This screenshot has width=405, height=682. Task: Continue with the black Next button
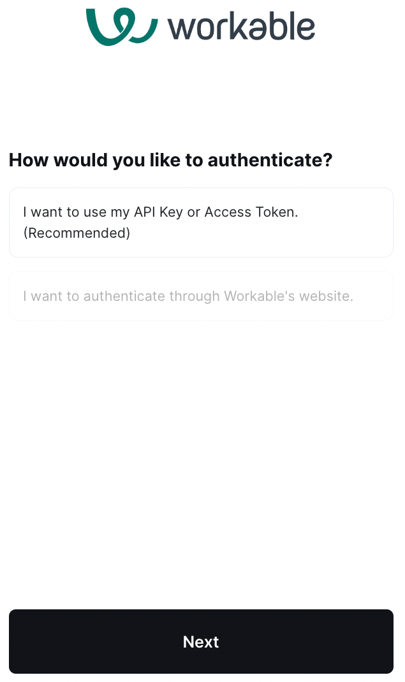pos(201,642)
